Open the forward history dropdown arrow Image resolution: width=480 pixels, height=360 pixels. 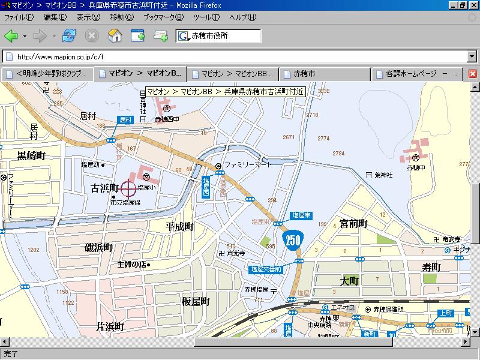click(54, 36)
